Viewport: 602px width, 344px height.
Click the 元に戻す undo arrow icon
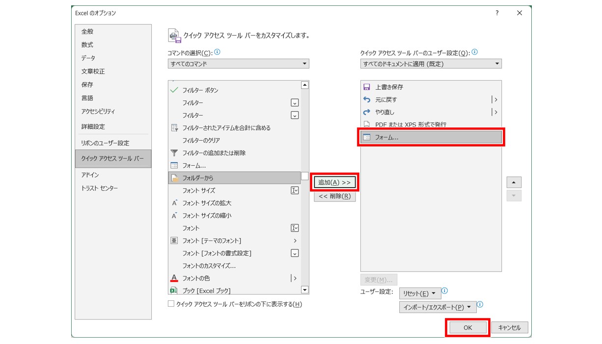point(366,99)
